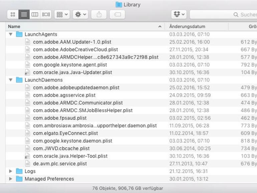Select the LaunchAgents folder name
257x193 pixels.
[x=41, y=34]
